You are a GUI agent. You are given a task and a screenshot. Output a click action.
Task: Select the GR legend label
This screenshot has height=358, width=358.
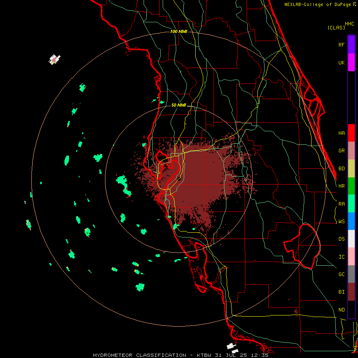342,151
